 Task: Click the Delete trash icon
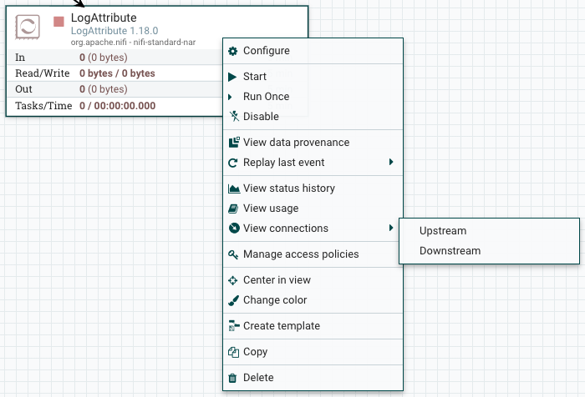click(233, 378)
